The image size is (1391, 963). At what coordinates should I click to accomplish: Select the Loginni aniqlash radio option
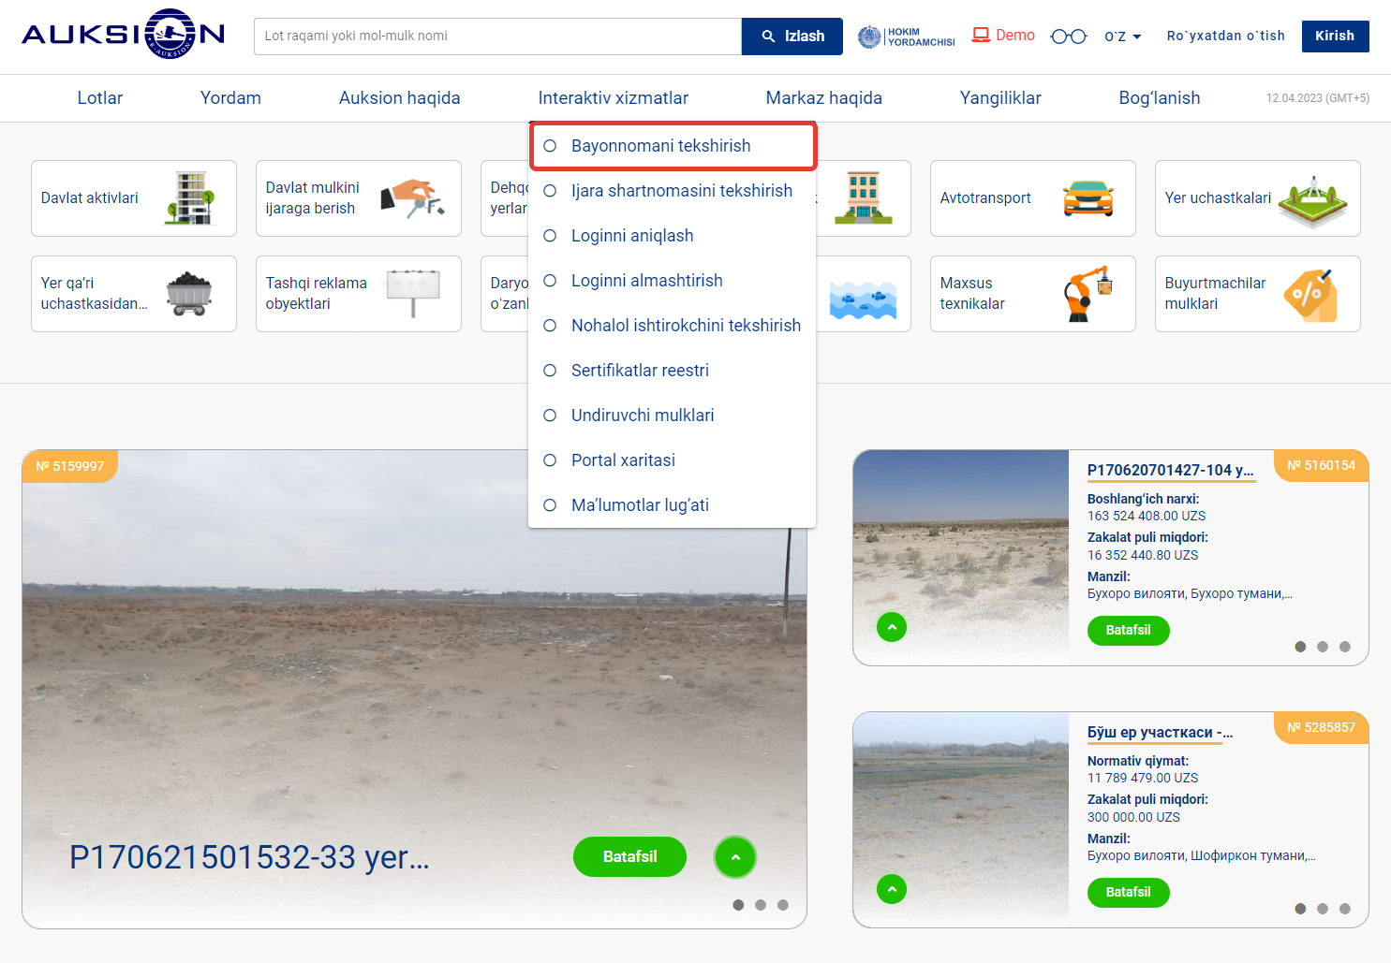[551, 236]
